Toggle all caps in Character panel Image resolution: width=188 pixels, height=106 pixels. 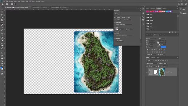[152, 49]
